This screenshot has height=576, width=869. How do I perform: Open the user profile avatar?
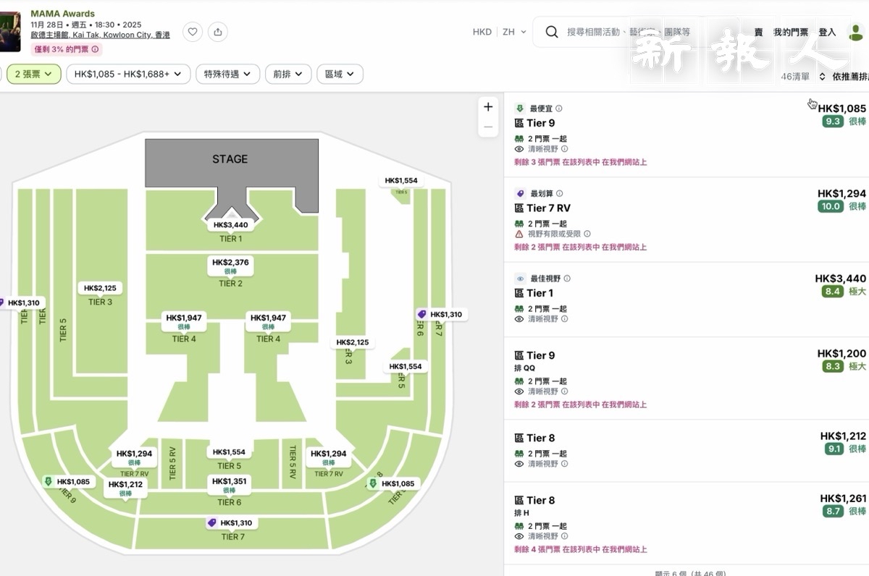click(x=855, y=33)
